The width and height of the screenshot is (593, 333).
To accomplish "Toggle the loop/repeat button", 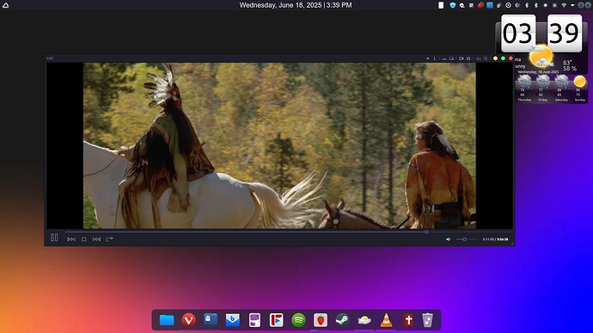I will [109, 239].
